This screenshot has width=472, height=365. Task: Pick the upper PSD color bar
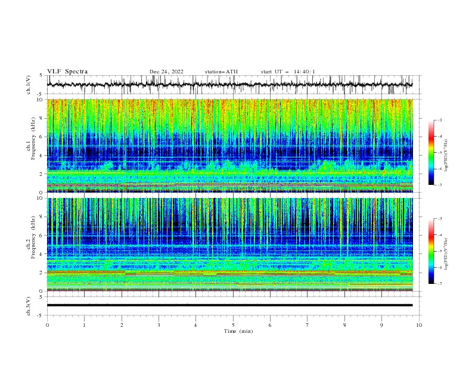click(x=431, y=153)
